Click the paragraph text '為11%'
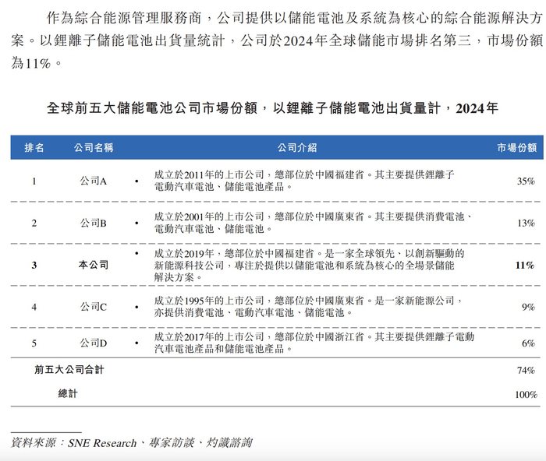 pyautogui.click(x=31, y=63)
